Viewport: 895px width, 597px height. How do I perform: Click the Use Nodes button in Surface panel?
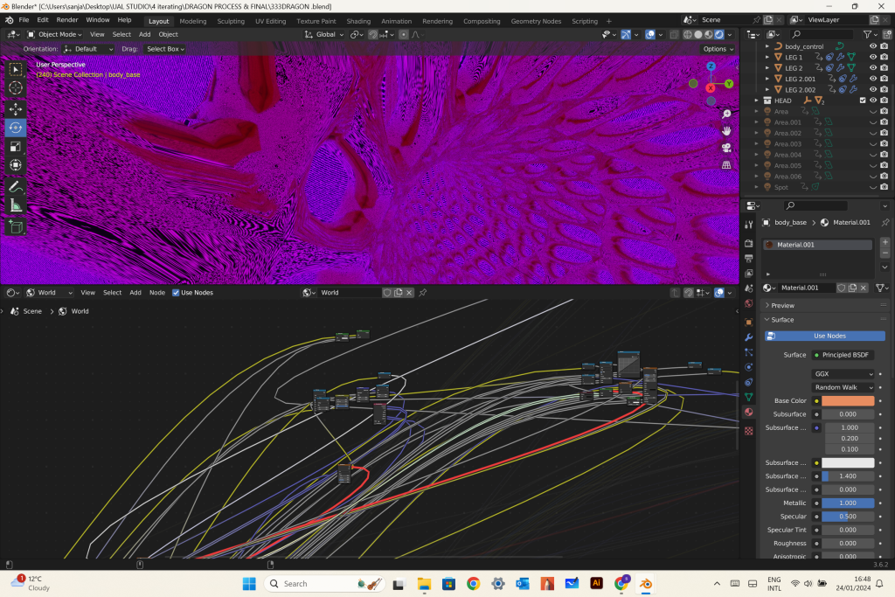825,337
